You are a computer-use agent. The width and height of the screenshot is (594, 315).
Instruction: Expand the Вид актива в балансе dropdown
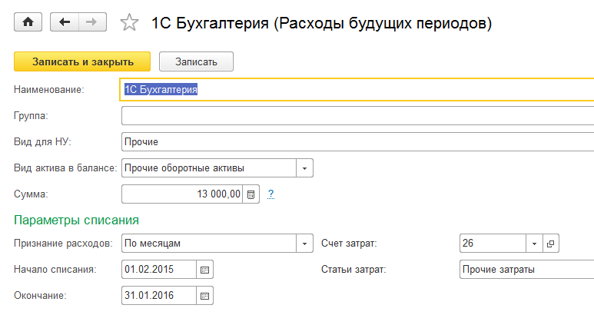tap(305, 167)
